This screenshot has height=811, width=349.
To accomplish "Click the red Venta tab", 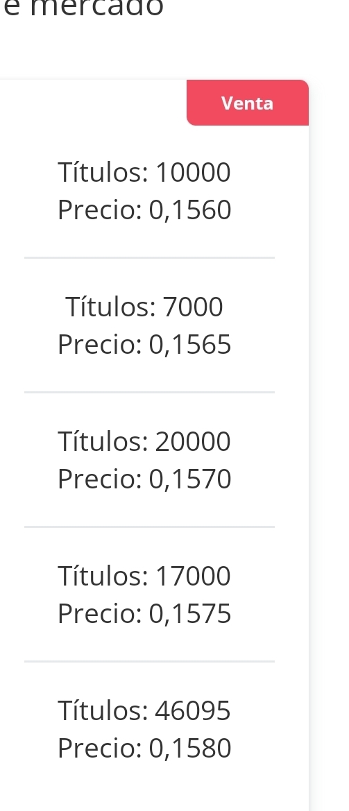I will [x=247, y=103].
